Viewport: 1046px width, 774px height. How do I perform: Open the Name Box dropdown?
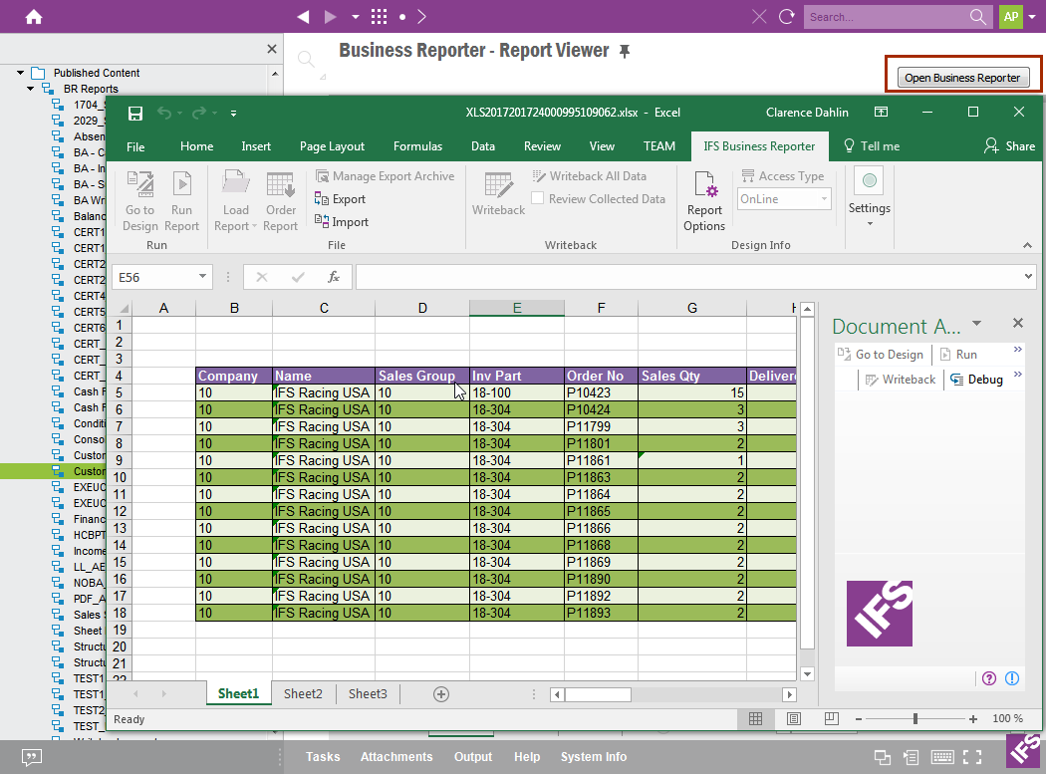(x=202, y=277)
